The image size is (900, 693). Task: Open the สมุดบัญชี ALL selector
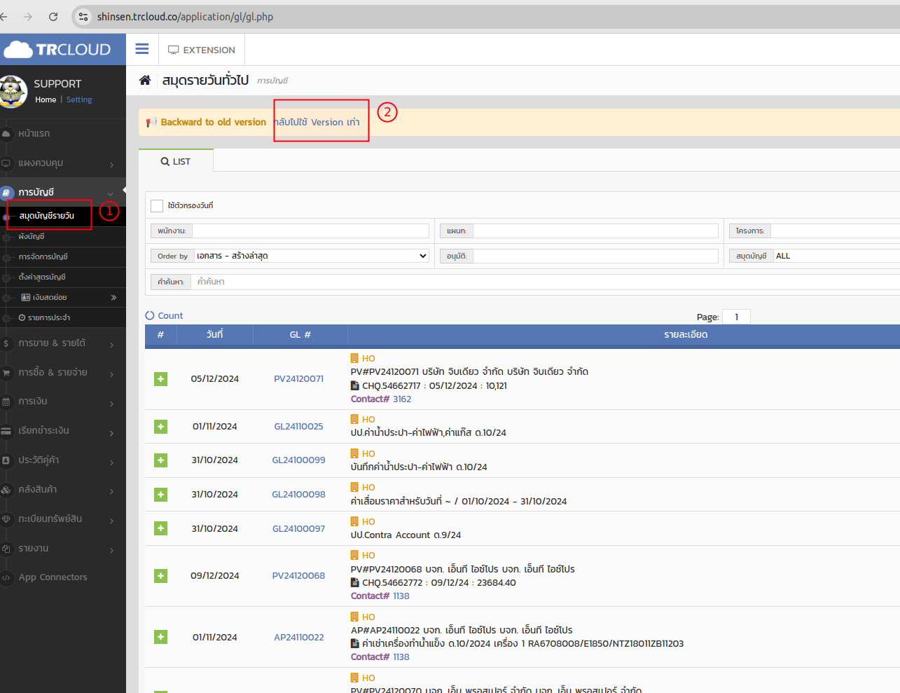(x=836, y=256)
